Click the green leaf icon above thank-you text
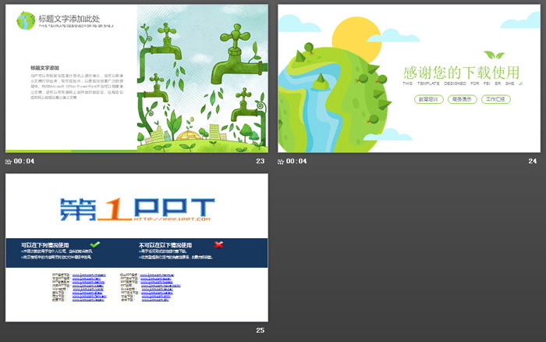Image resolution: width=546 pixels, height=342 pixels. (494, 55)
